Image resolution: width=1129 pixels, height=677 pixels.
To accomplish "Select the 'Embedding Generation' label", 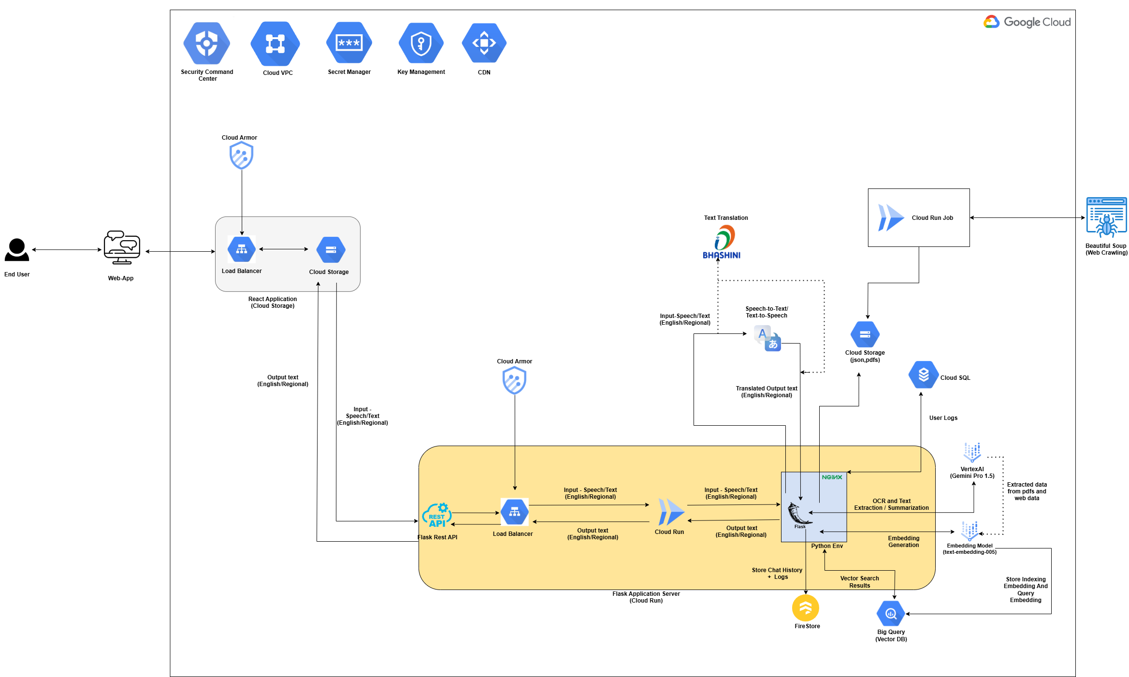I will point(904,542).
